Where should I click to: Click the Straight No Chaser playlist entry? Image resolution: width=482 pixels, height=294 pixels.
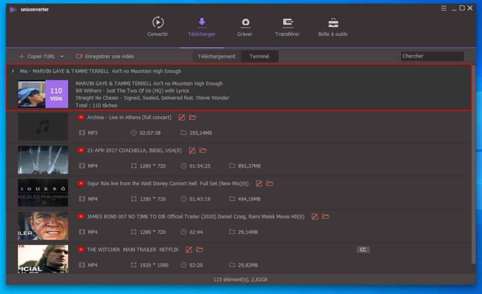[x=153, y=98]
